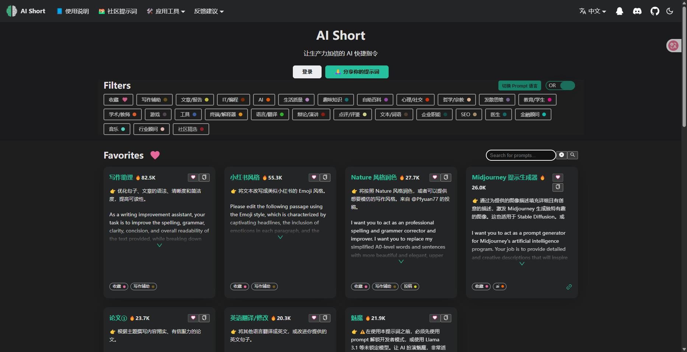Click the AI Short logo icon

pyautogui.click(x=12, y=11)
